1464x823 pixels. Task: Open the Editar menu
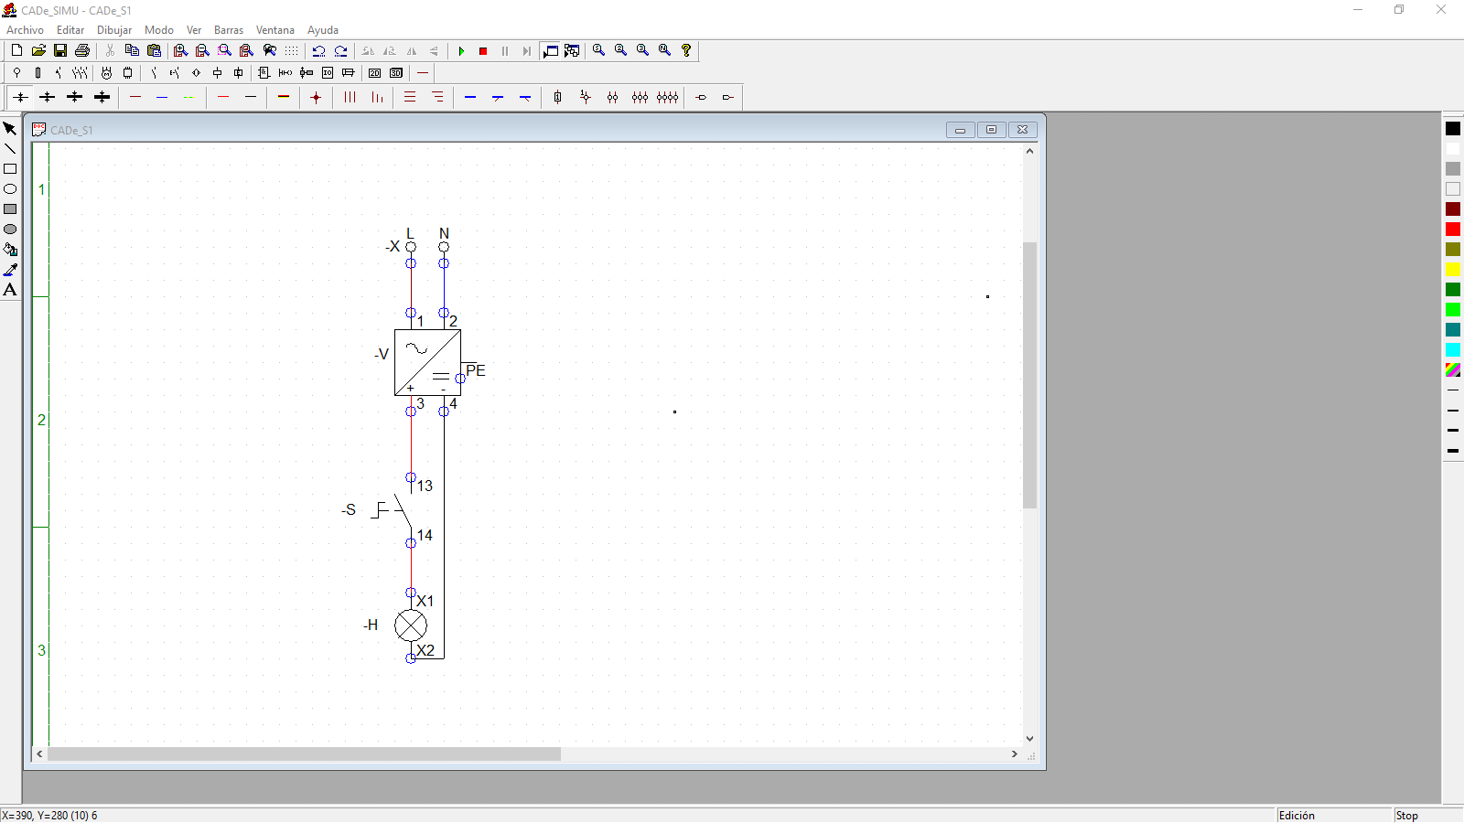[x=70, y=30]
